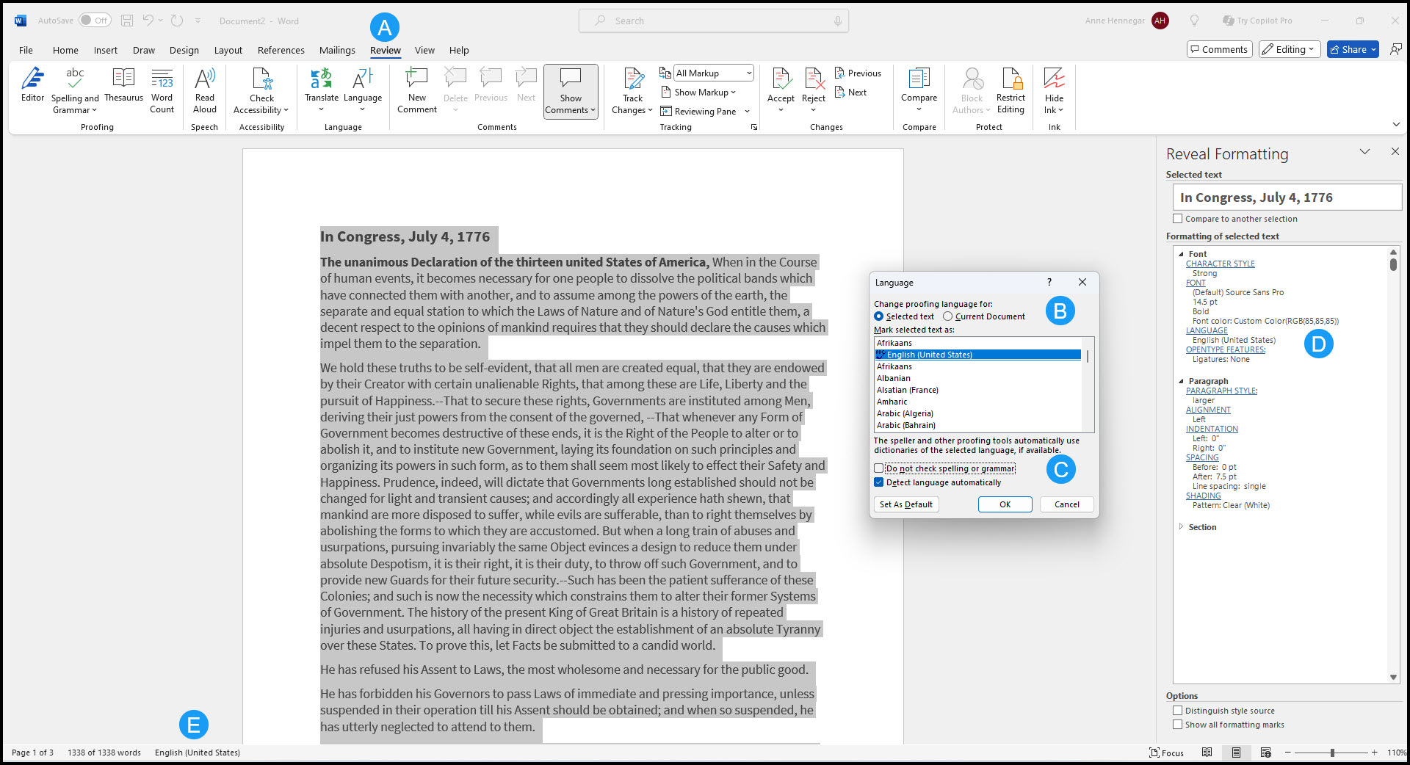1410x765 pixels.
Task: Open the Compare documents tool
Action: (919, 88)
